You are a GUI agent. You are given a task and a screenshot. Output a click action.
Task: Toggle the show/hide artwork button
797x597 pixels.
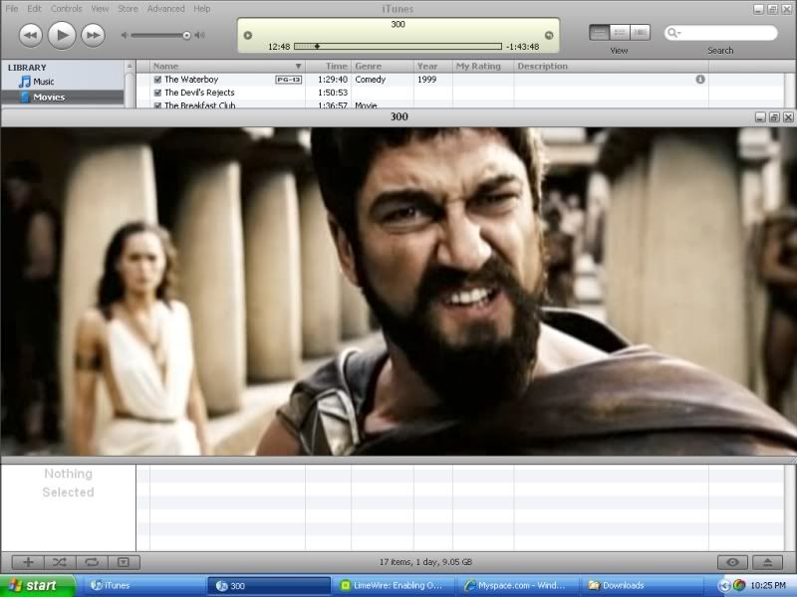point(124,562)
